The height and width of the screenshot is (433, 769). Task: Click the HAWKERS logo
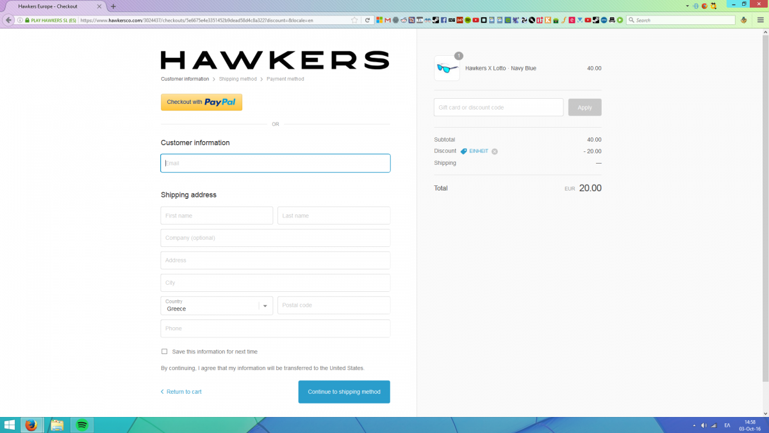pyautogui.click(x=275, y=60)
